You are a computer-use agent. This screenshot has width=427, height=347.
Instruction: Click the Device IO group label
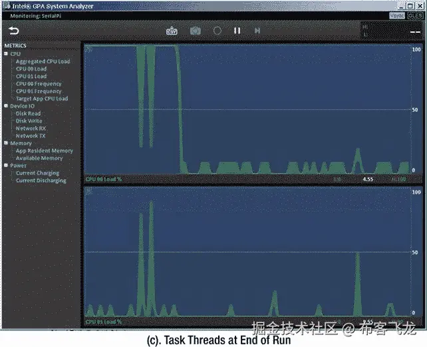pyautogui.click(x=23, y=106)
